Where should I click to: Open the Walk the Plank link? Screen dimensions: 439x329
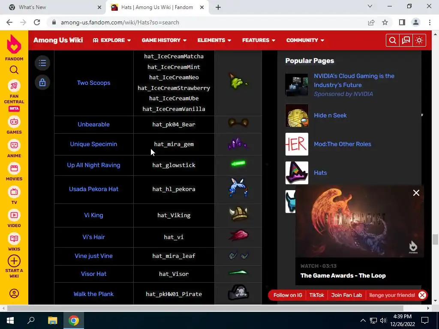93,294
